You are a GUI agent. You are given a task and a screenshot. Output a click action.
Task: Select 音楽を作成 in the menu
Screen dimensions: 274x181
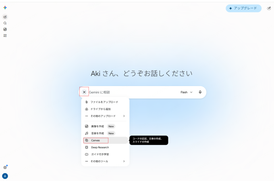click(105, 133)
